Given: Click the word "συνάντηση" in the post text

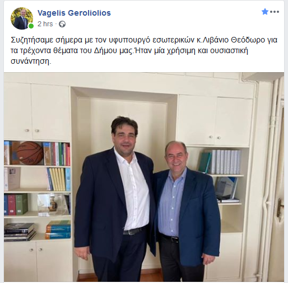Looking at the screenshot, I should coord(31,62).
